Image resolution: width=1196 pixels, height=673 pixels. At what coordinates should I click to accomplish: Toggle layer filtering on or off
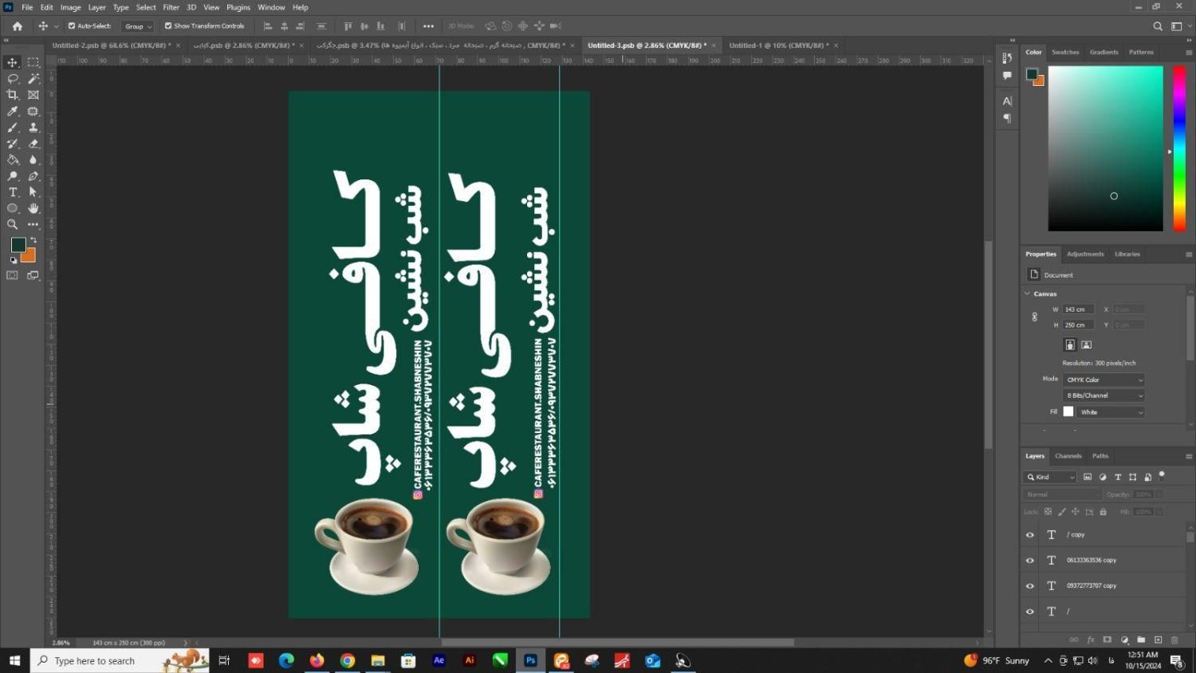[1162, 475]
